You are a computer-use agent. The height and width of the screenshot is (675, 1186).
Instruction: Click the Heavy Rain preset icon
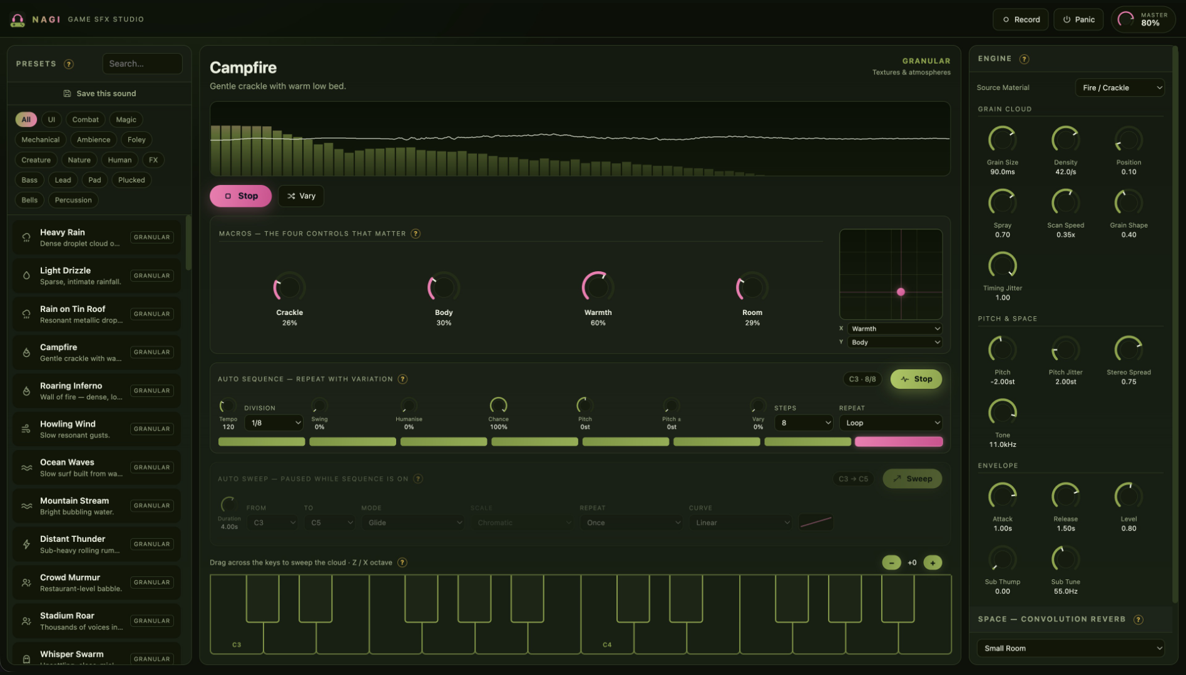tap(26, 237)
